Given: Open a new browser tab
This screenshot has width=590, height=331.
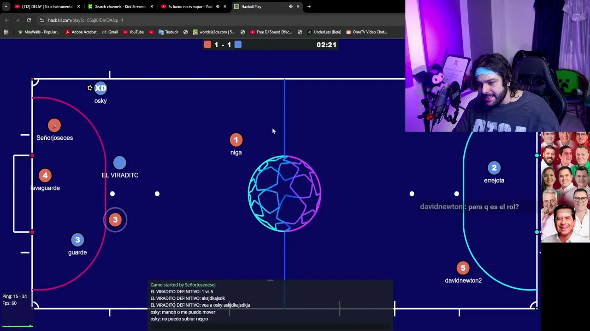Looking at the screenshot, I should tap(309, 6).
